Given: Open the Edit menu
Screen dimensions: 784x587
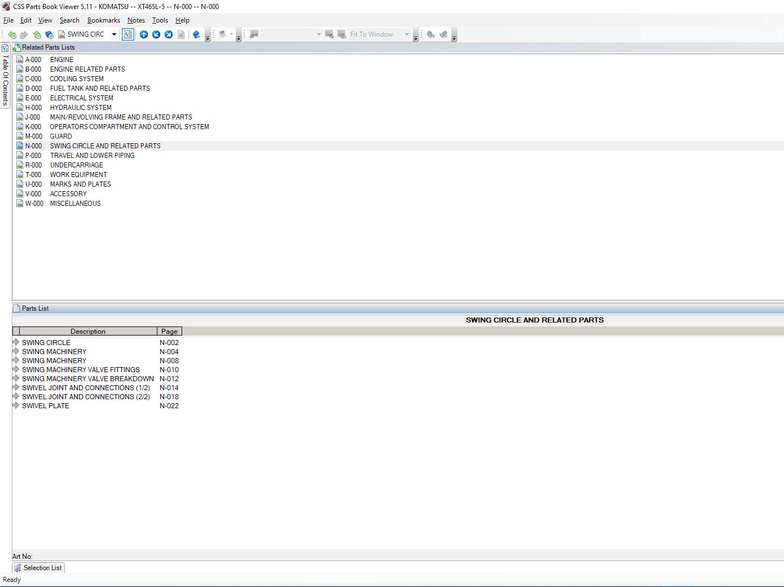Looking at the screenshot, I should (26, 20).
